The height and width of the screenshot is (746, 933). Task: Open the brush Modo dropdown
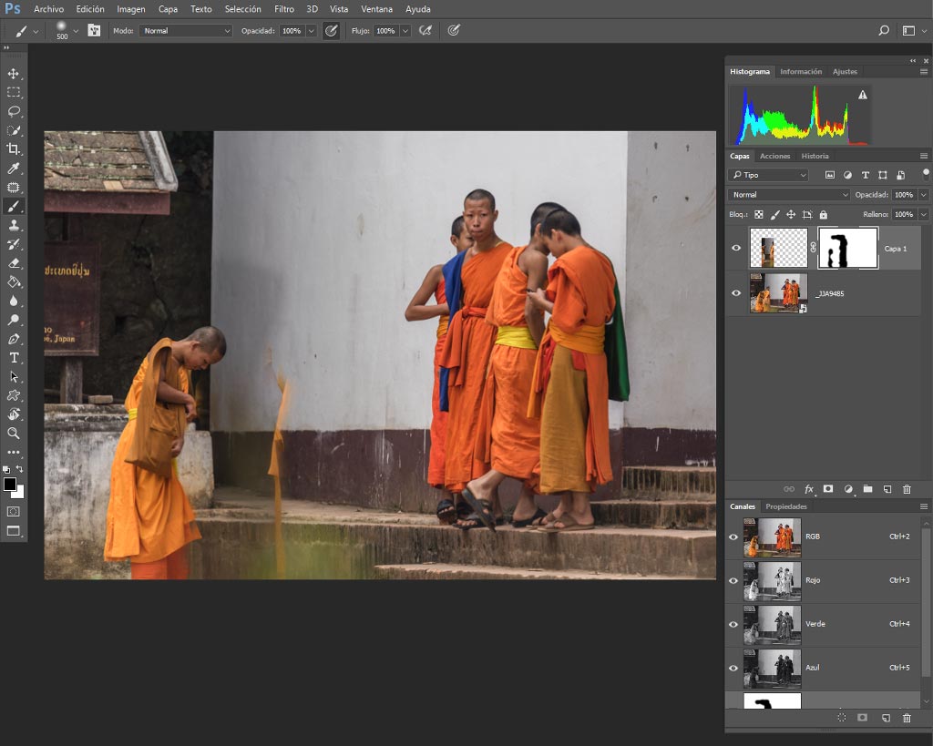186,31
